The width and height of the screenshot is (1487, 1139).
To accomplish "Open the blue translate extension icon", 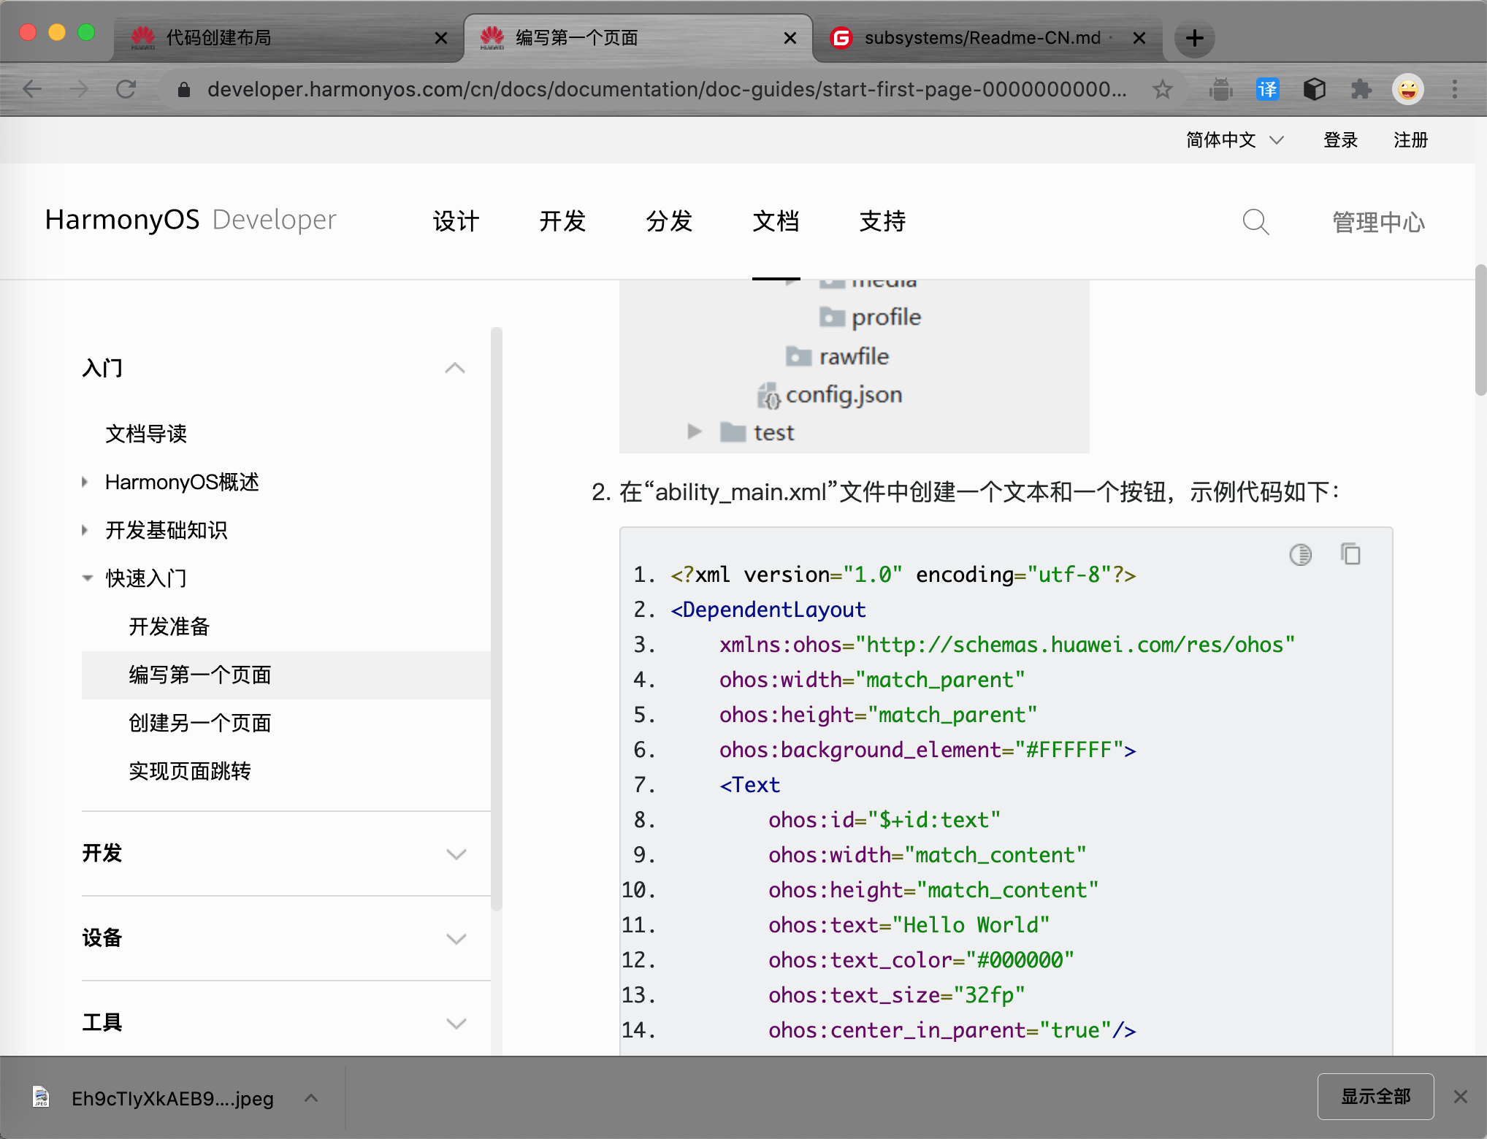I will [1268, 89].
